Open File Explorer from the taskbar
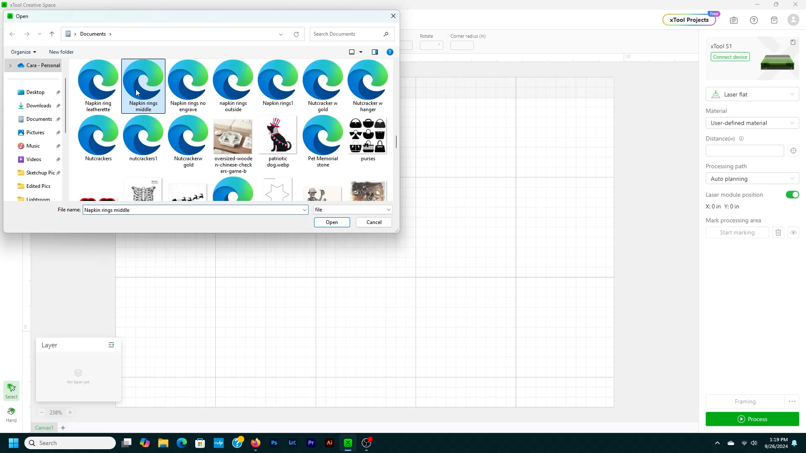806x453 pixels. (163, 443)
